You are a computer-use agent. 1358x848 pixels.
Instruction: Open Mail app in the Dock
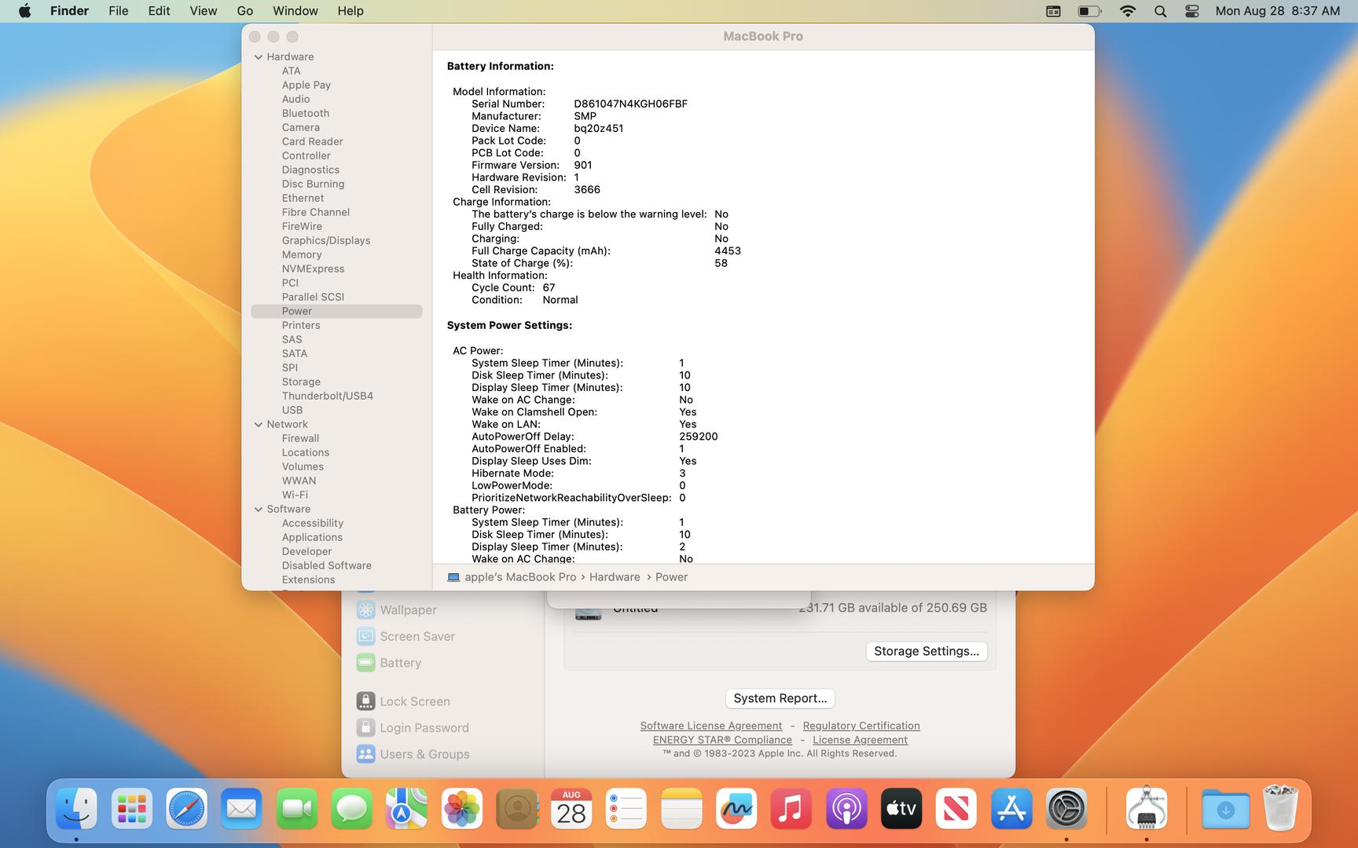[241, 809]
